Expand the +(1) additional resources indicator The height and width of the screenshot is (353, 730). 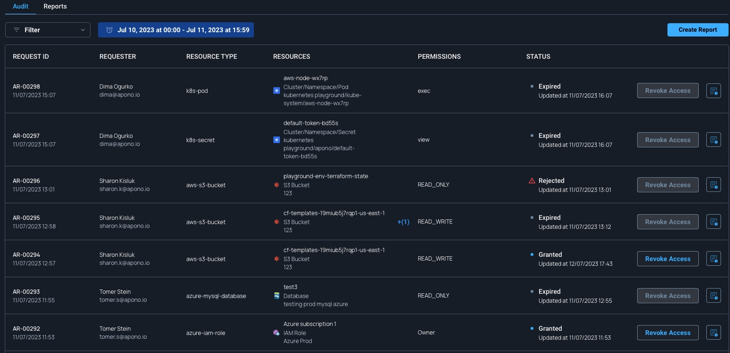tap(403, 222)
